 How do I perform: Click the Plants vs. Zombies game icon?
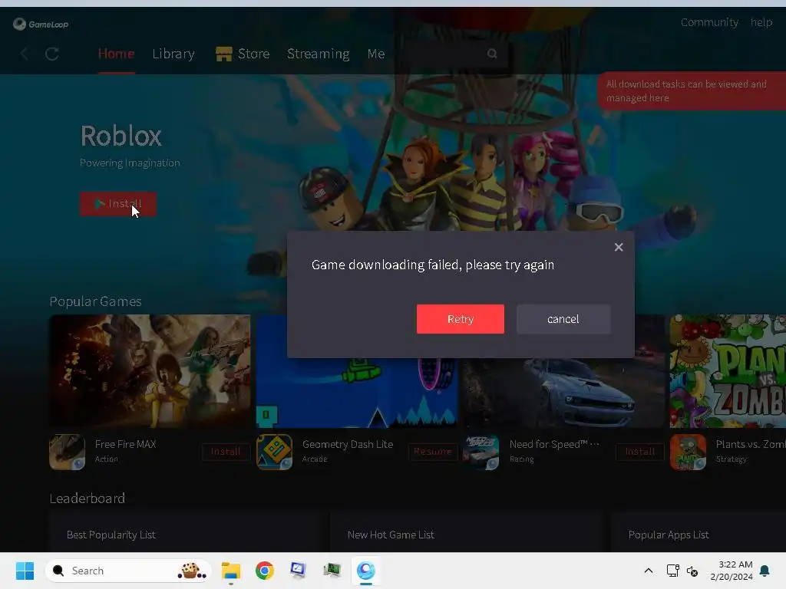point(689,452)
